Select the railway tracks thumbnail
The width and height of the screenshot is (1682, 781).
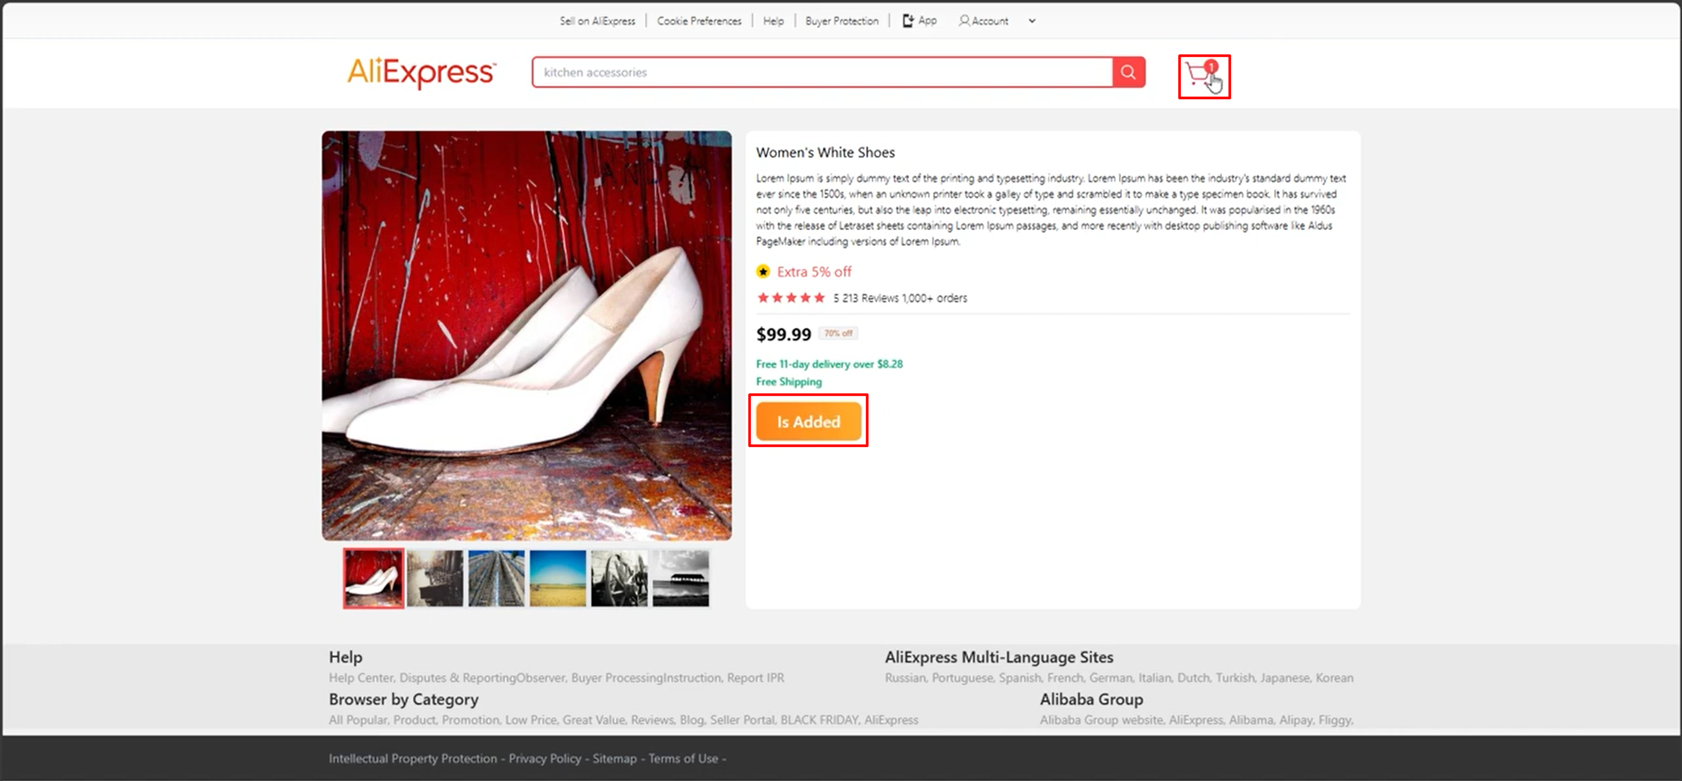coord(496,578)
